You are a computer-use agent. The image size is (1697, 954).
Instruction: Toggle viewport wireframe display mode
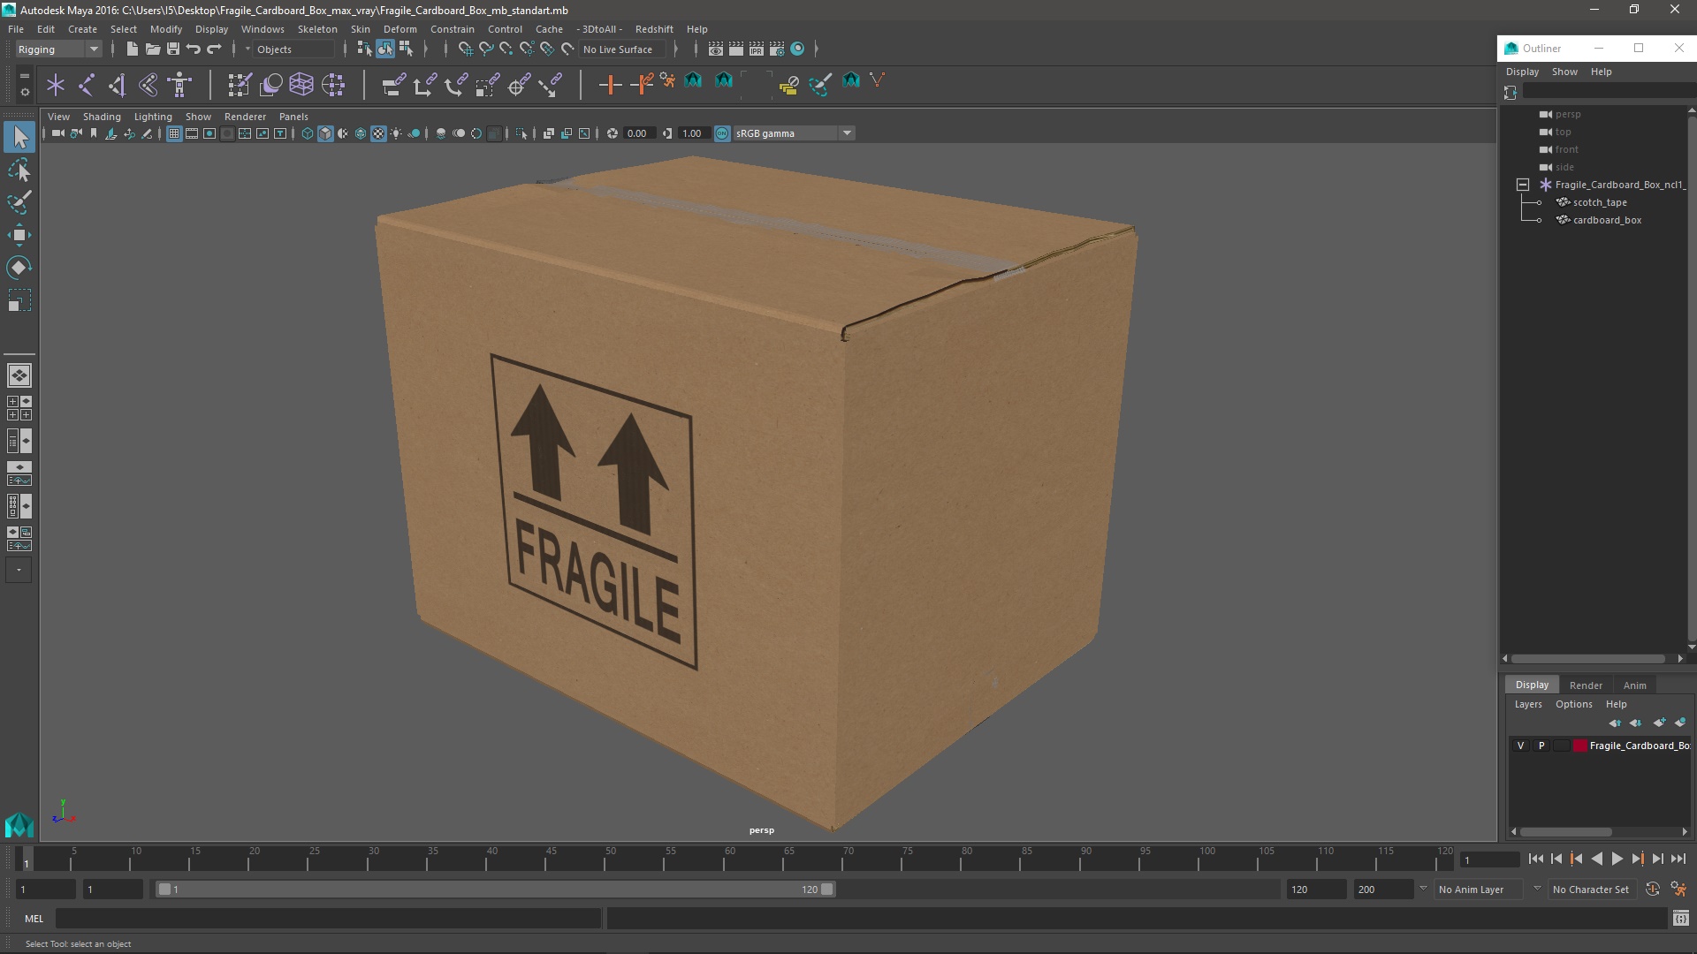click(308, 133)
